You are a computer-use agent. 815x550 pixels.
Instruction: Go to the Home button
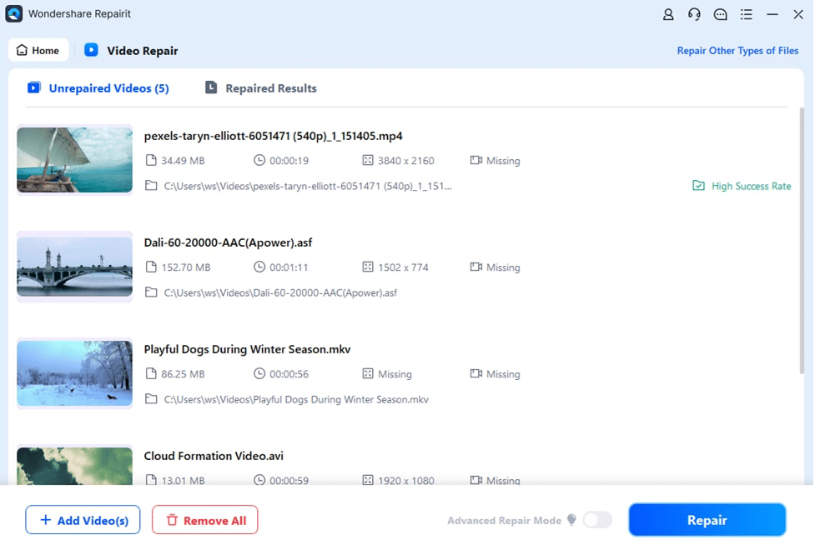38,50
